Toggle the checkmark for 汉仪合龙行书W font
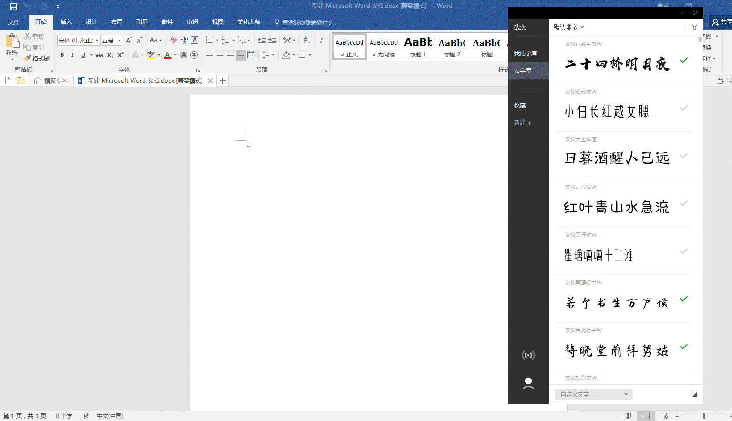The width and height of the screenshot is (732, 421). pyautogui.click(x=684, y=347)
